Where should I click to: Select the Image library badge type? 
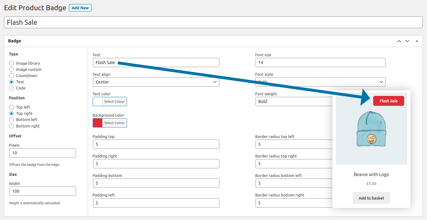pos(11,63)
